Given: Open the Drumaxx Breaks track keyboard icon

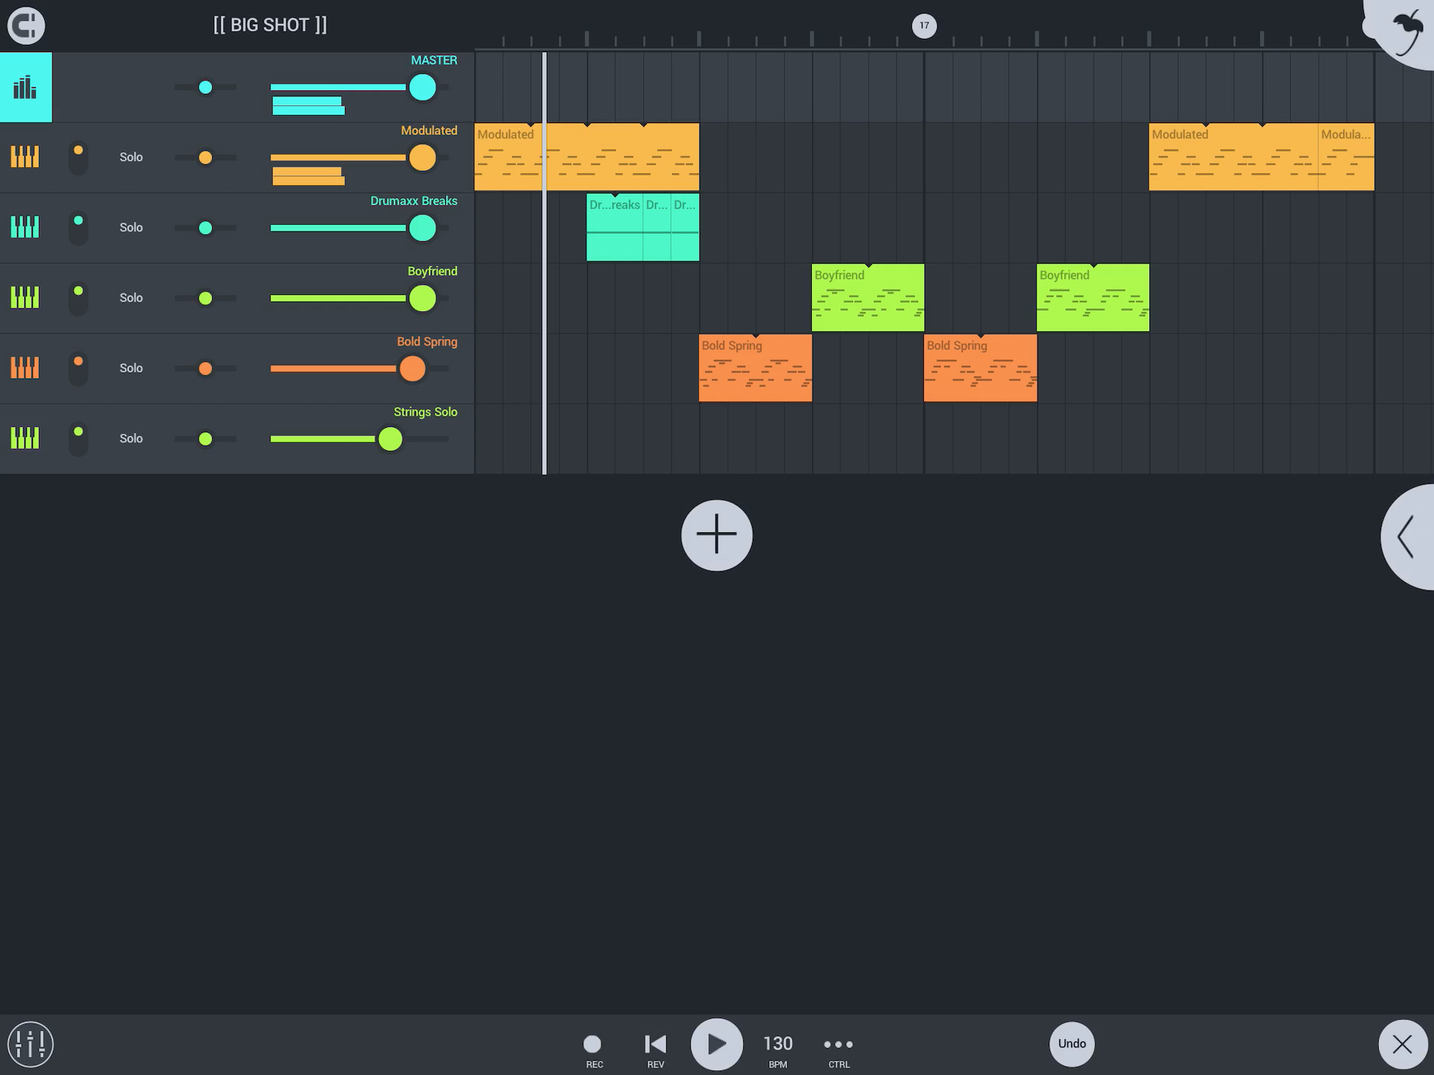Looking at the screenshot, I should [25, 227].
